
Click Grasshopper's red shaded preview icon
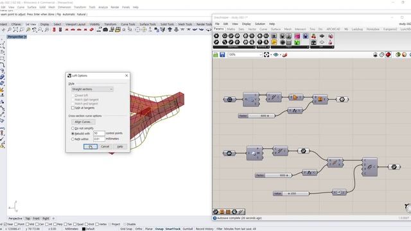click(388, 55)
